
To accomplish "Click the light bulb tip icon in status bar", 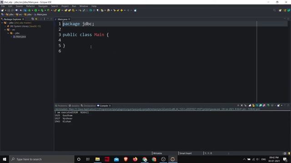I will (289, 153).
